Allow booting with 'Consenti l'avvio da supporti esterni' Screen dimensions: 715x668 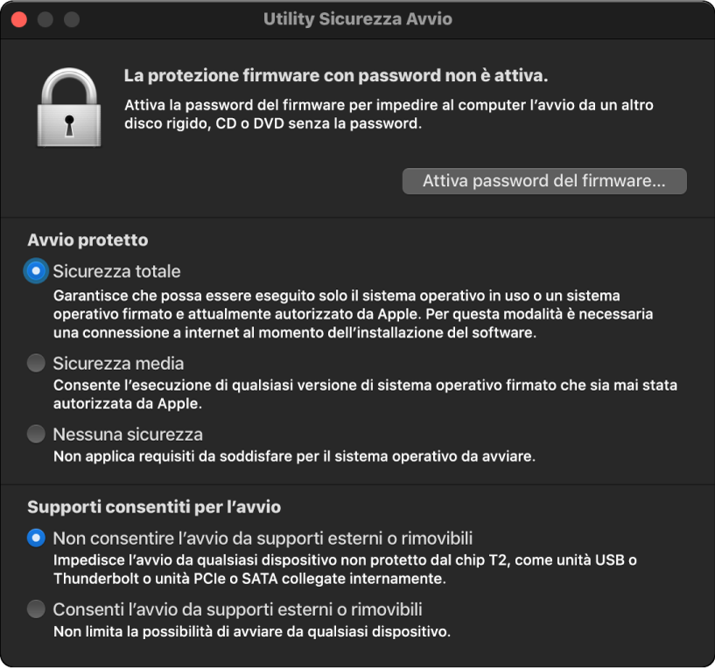coord(35,609)
